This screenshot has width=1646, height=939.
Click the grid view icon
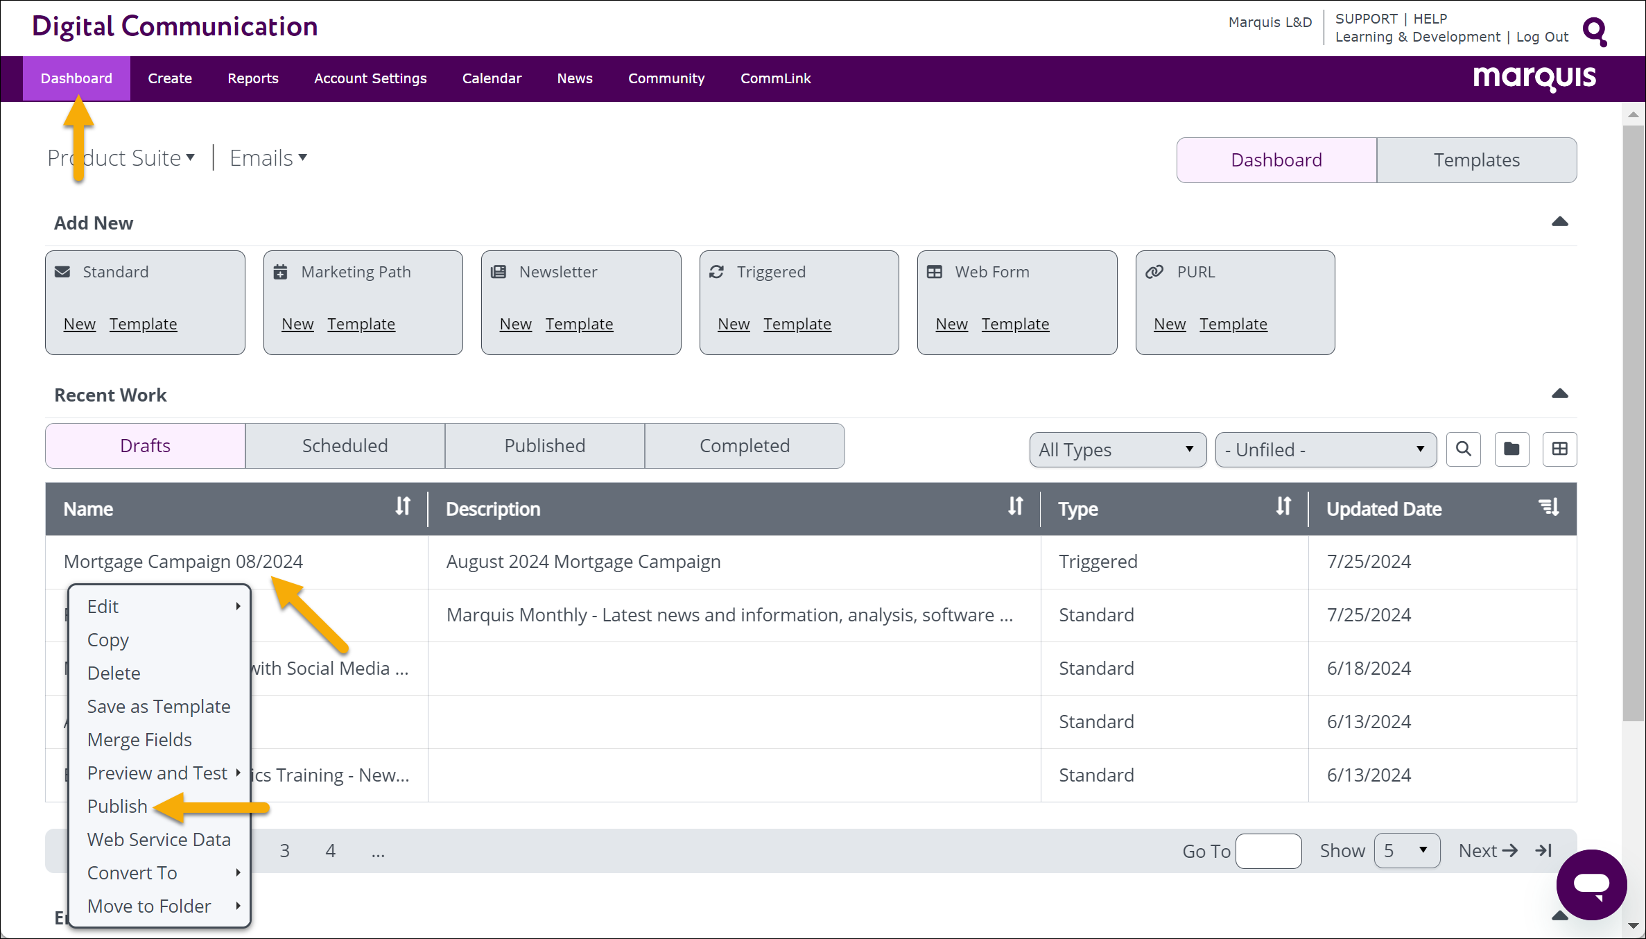coord(1560,449)
